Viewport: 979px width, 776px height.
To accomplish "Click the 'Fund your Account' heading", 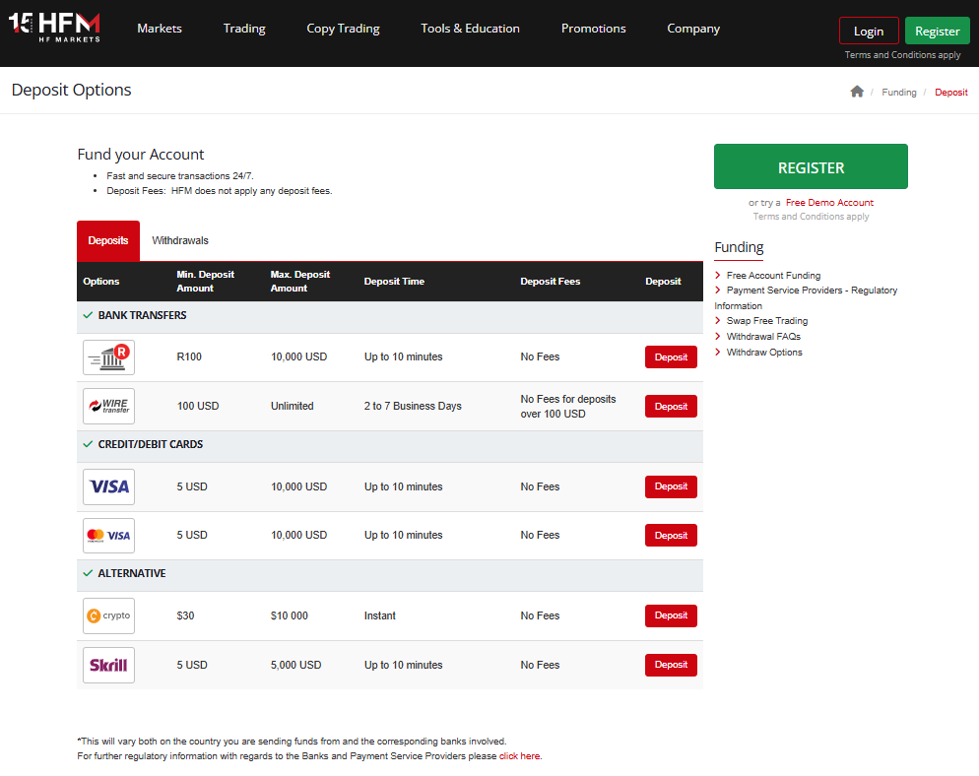I will (141, 155).
